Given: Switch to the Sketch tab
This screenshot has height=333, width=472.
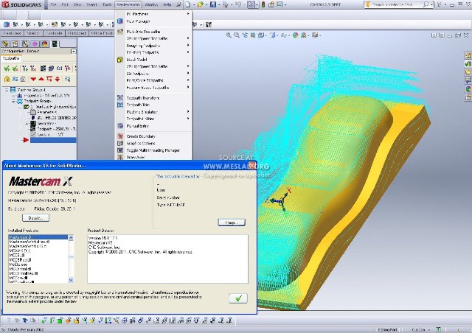Looking at the screenshot, I should pos(32,33).
